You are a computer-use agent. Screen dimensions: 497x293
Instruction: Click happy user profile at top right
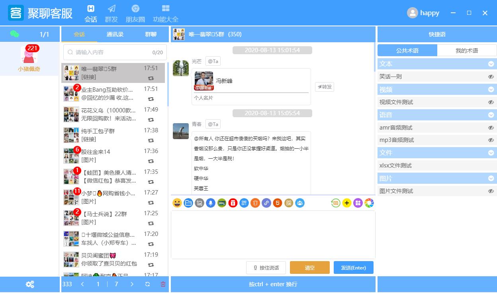[423, 13]
